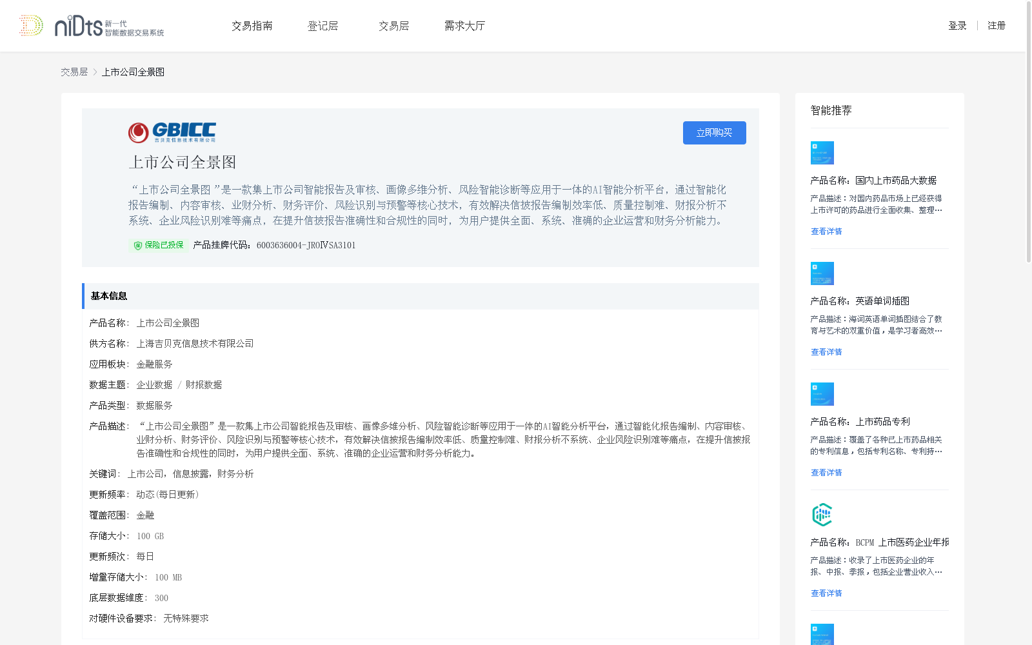
Task: Click product name BCPM 上市医药企业年报
Action: [902, 542]
